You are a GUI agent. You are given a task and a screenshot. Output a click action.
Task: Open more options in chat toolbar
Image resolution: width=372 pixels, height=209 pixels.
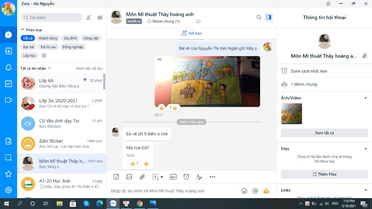[212, 177]
